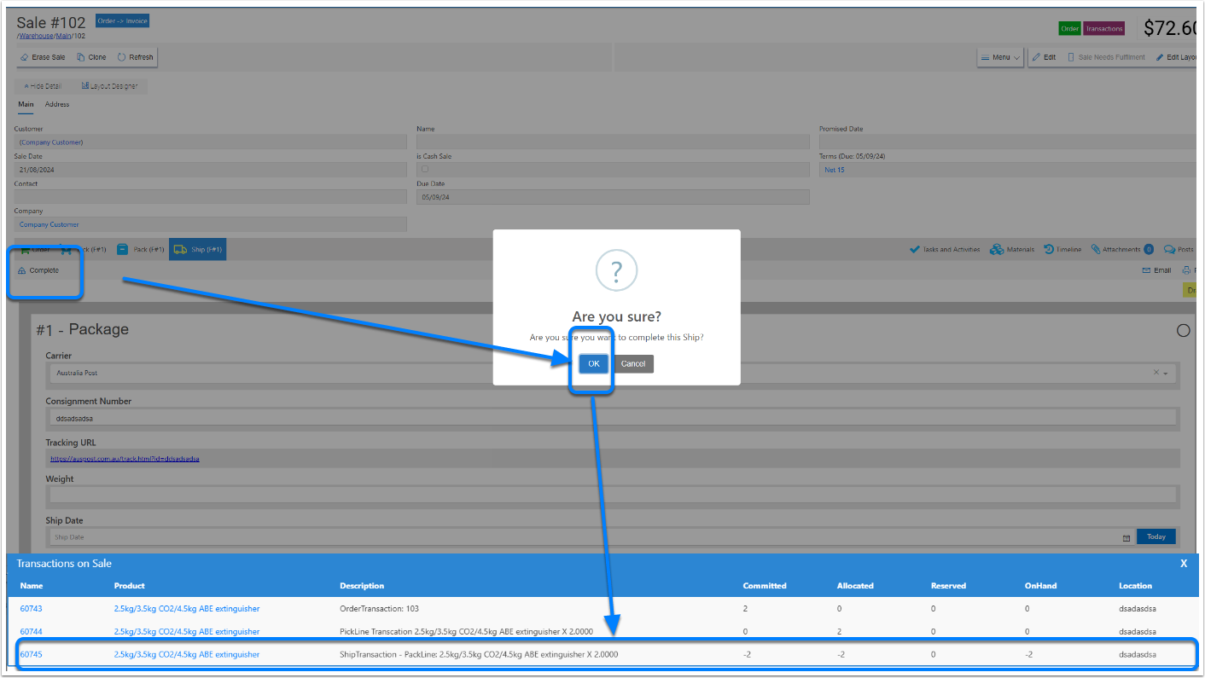Expand the Carrier dropdown arrow
1205x678 pixels.
[1166, 374]
